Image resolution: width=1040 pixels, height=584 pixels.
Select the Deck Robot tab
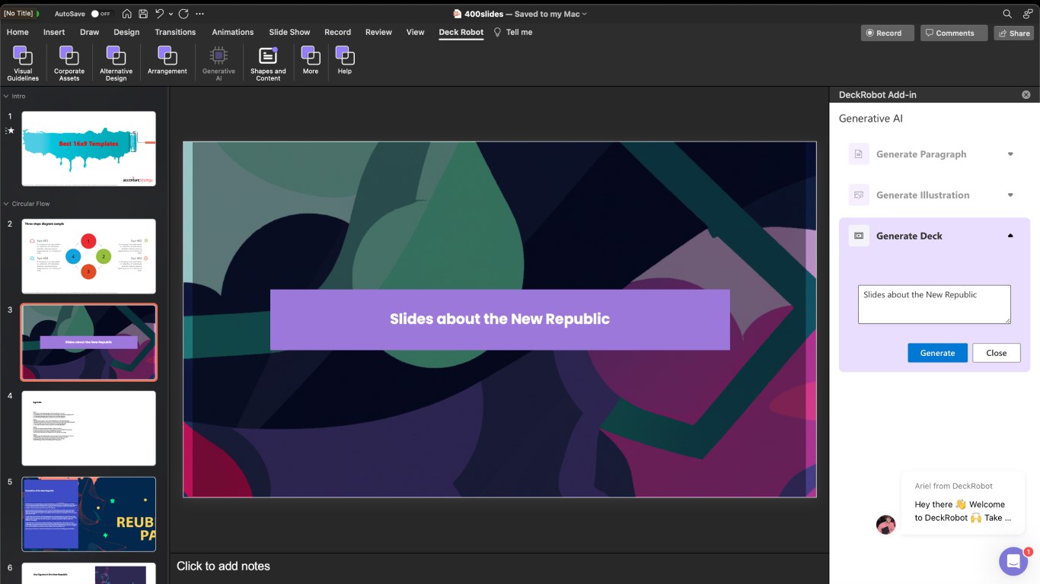[x=461, y=32]
